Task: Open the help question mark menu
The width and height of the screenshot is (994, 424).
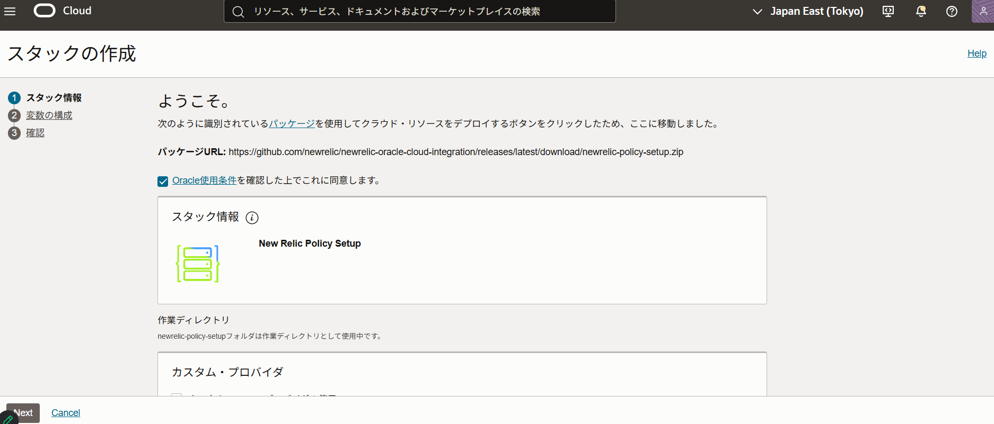Action: coord(952,11)
